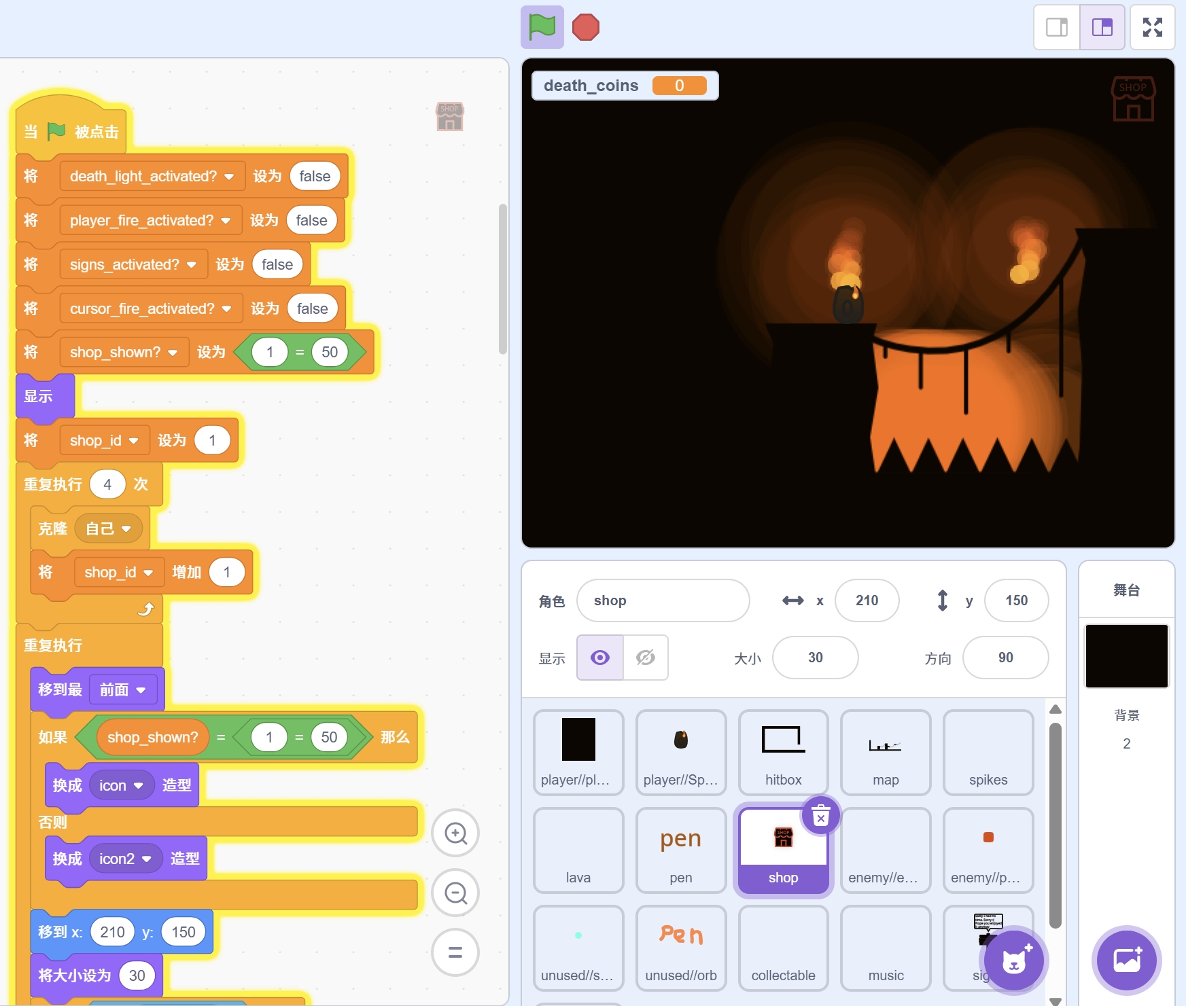
Task: Enter full screen stage mode
Action: tap(1152, 27)
